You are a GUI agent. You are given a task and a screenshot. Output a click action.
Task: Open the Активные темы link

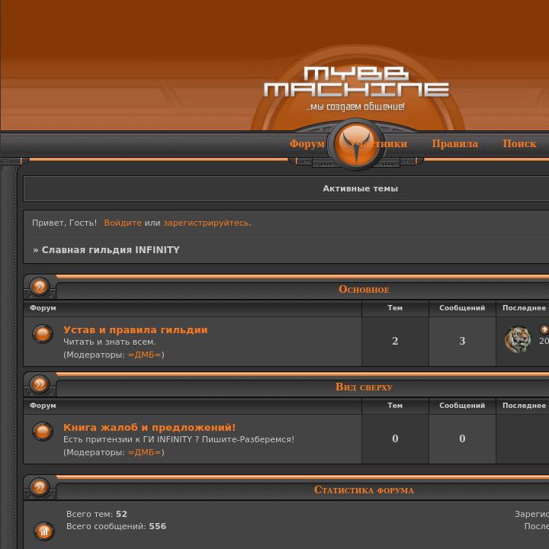[x=360, y=188]
